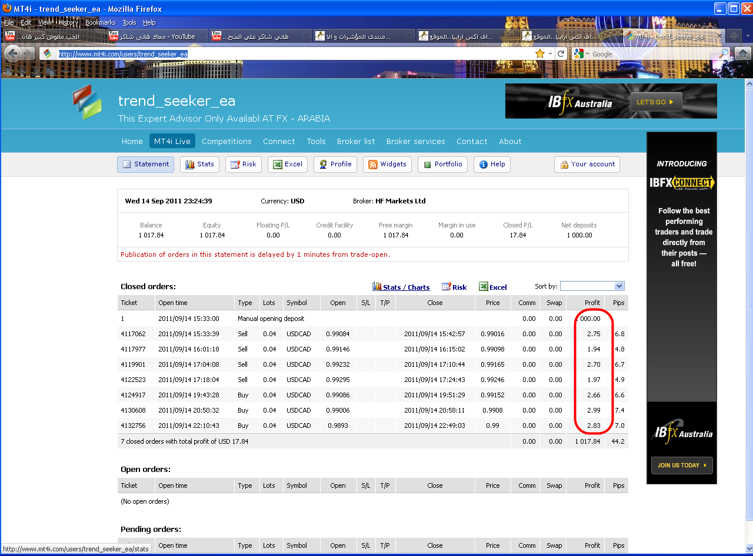Click JOIN US TODAY button in side ad
753x556 pixels.
tap(682, 465)
